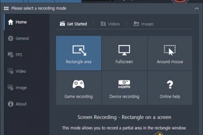Click the 'Please select a recording mode' header
Image resolution: width=203 pixels, height=135 pixels.
39,8
